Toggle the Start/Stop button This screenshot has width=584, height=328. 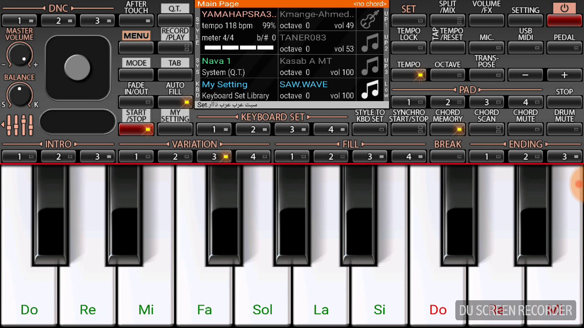click(136, 129)
